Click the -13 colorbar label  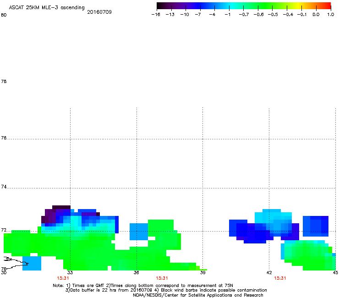(170, 15)
